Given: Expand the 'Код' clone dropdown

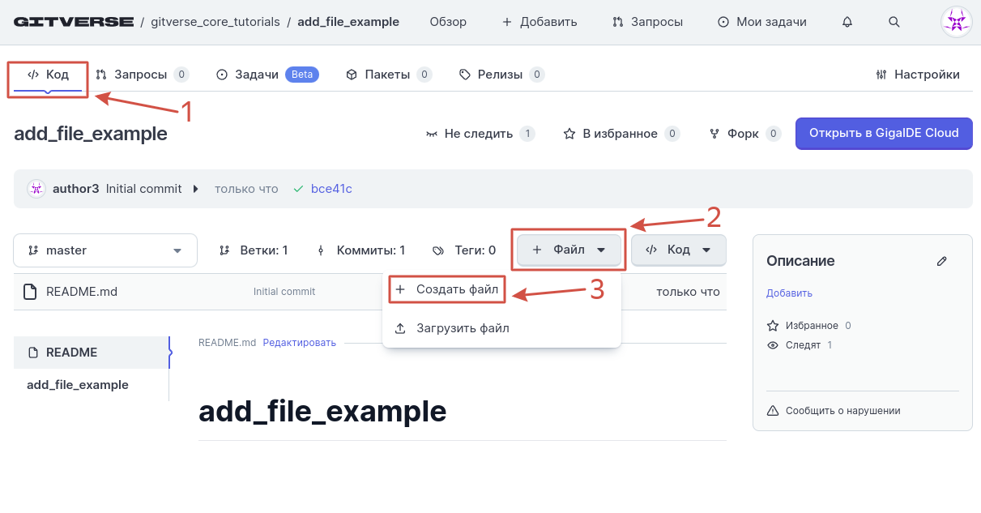Looking at the screenshot, I should point(679,250).
